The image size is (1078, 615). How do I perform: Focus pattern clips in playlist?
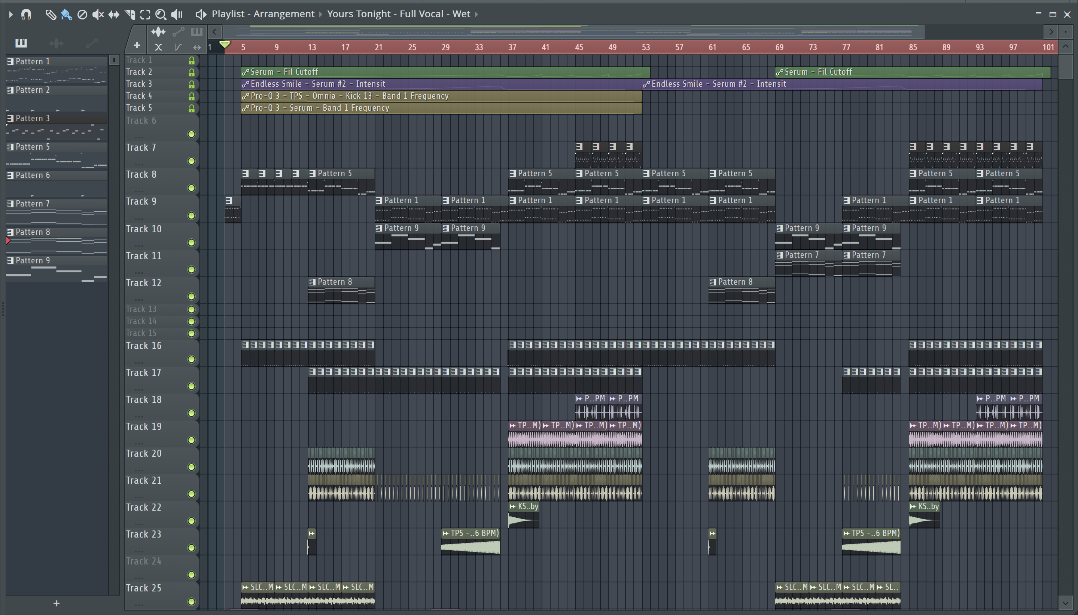(x=197, y=32)
